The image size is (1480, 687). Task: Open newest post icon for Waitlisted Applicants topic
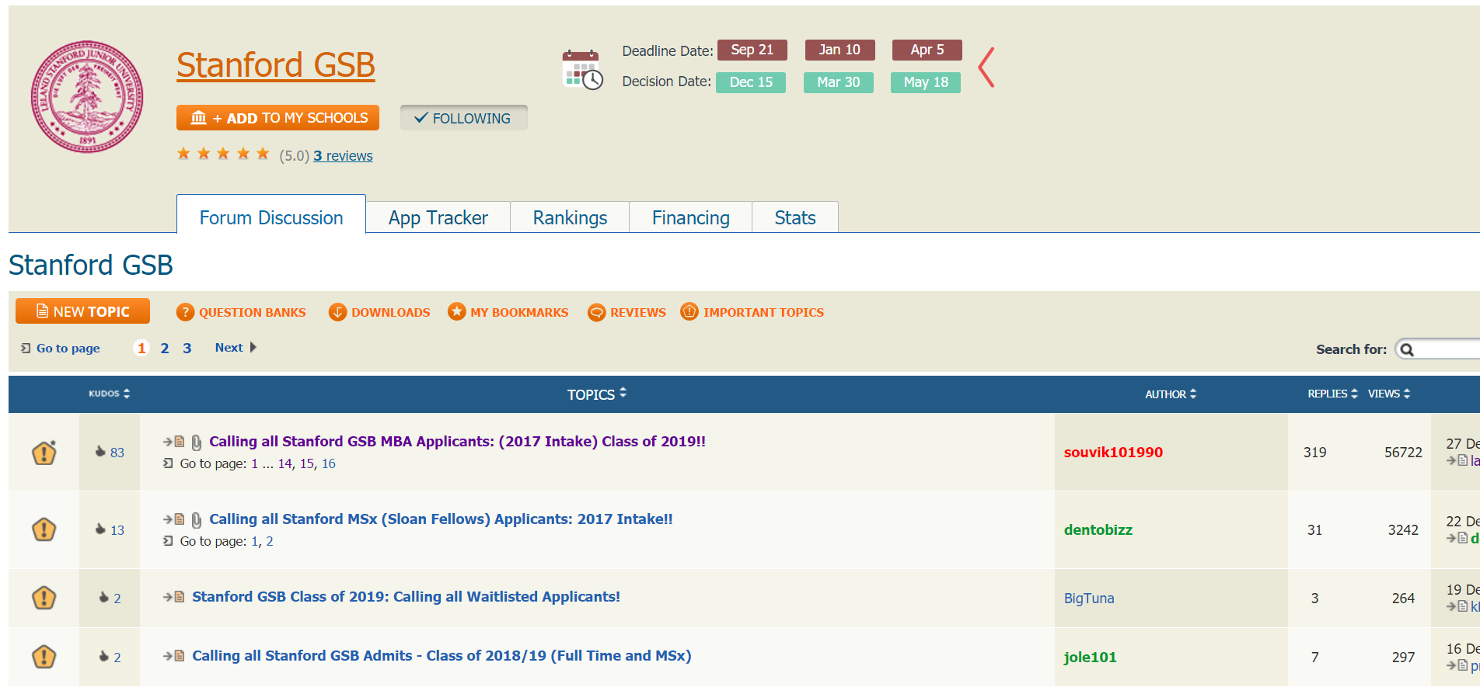pos(173,597)
